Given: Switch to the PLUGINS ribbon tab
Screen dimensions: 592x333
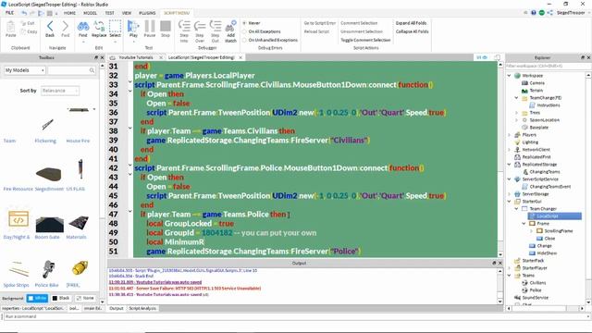Looking at the screenshot, I should coord(147,13).
